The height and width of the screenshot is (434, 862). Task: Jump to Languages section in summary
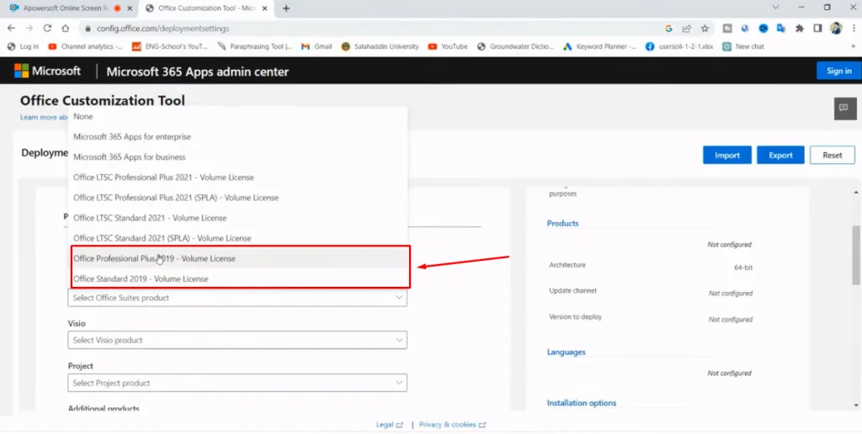click(x=567, y=352)
